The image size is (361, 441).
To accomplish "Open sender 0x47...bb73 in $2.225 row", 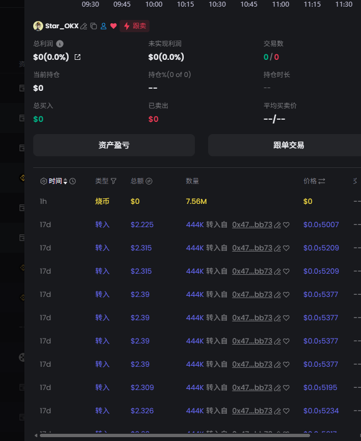I will tap(252, 225).
